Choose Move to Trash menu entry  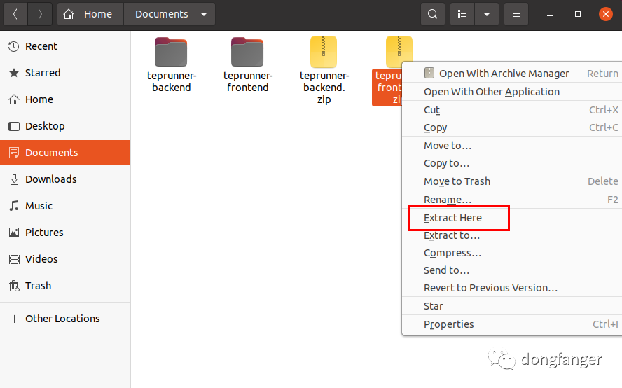(x=457, y=181)
